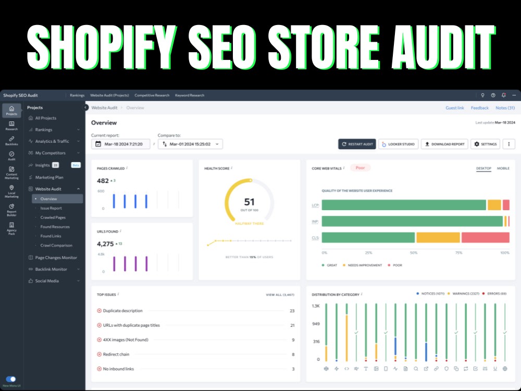Click the shield category icon in chart

[x=446, y=369]
